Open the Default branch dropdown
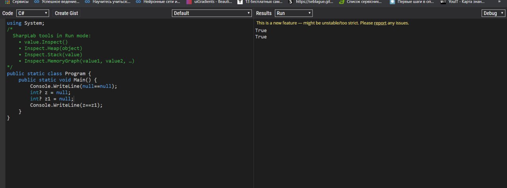The height and width of the screenshot is (188, 507). pyautogui.click(x=212, y=13)
